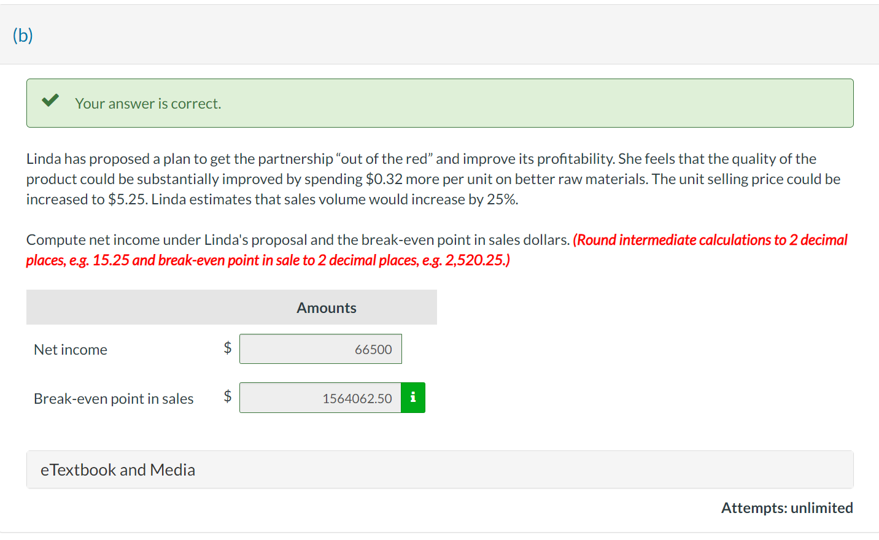Expand the eTextbook and Media section

click(118, 469)
